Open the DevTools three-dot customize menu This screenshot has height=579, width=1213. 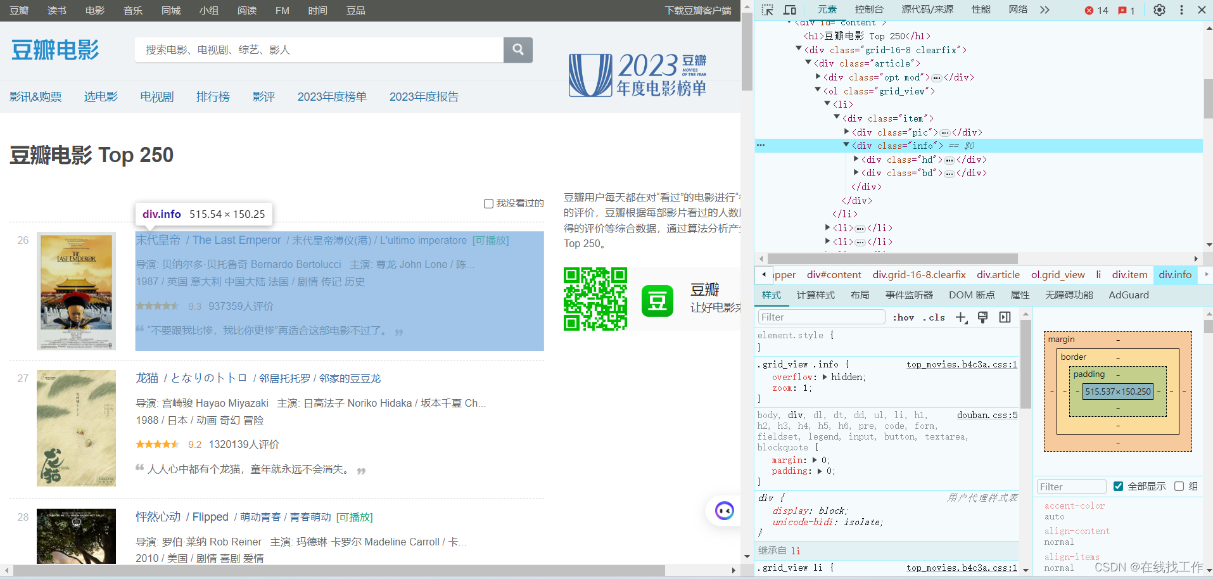coord(1181,10)
